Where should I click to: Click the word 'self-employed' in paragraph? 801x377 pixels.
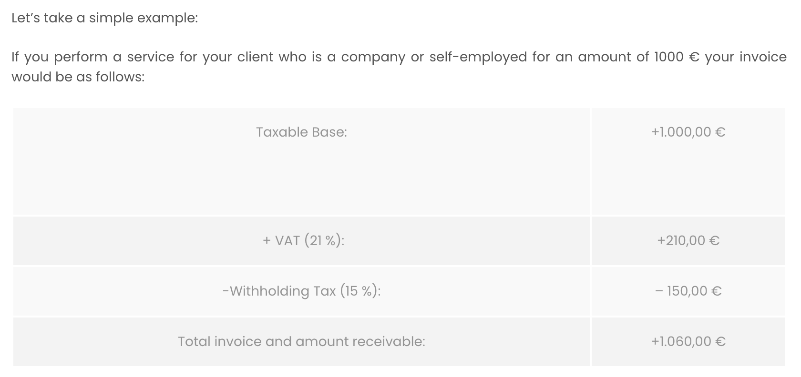click(x=478, y=57)
